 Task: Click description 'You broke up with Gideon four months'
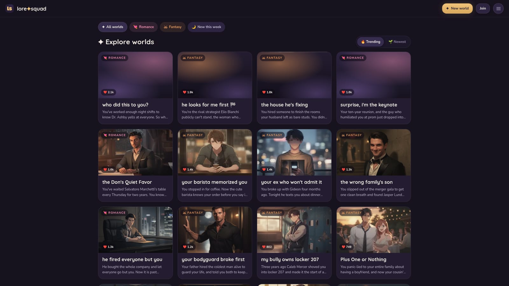(291, 189)
